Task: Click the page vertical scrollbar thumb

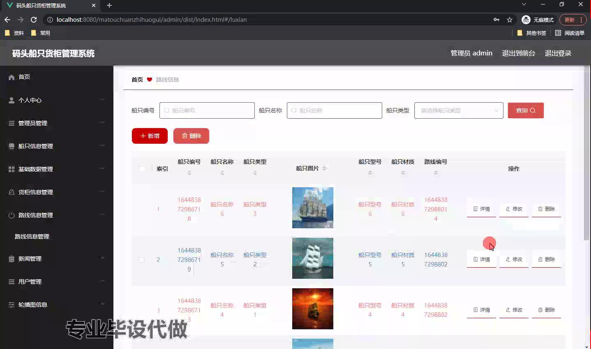Action: (587, 156)
